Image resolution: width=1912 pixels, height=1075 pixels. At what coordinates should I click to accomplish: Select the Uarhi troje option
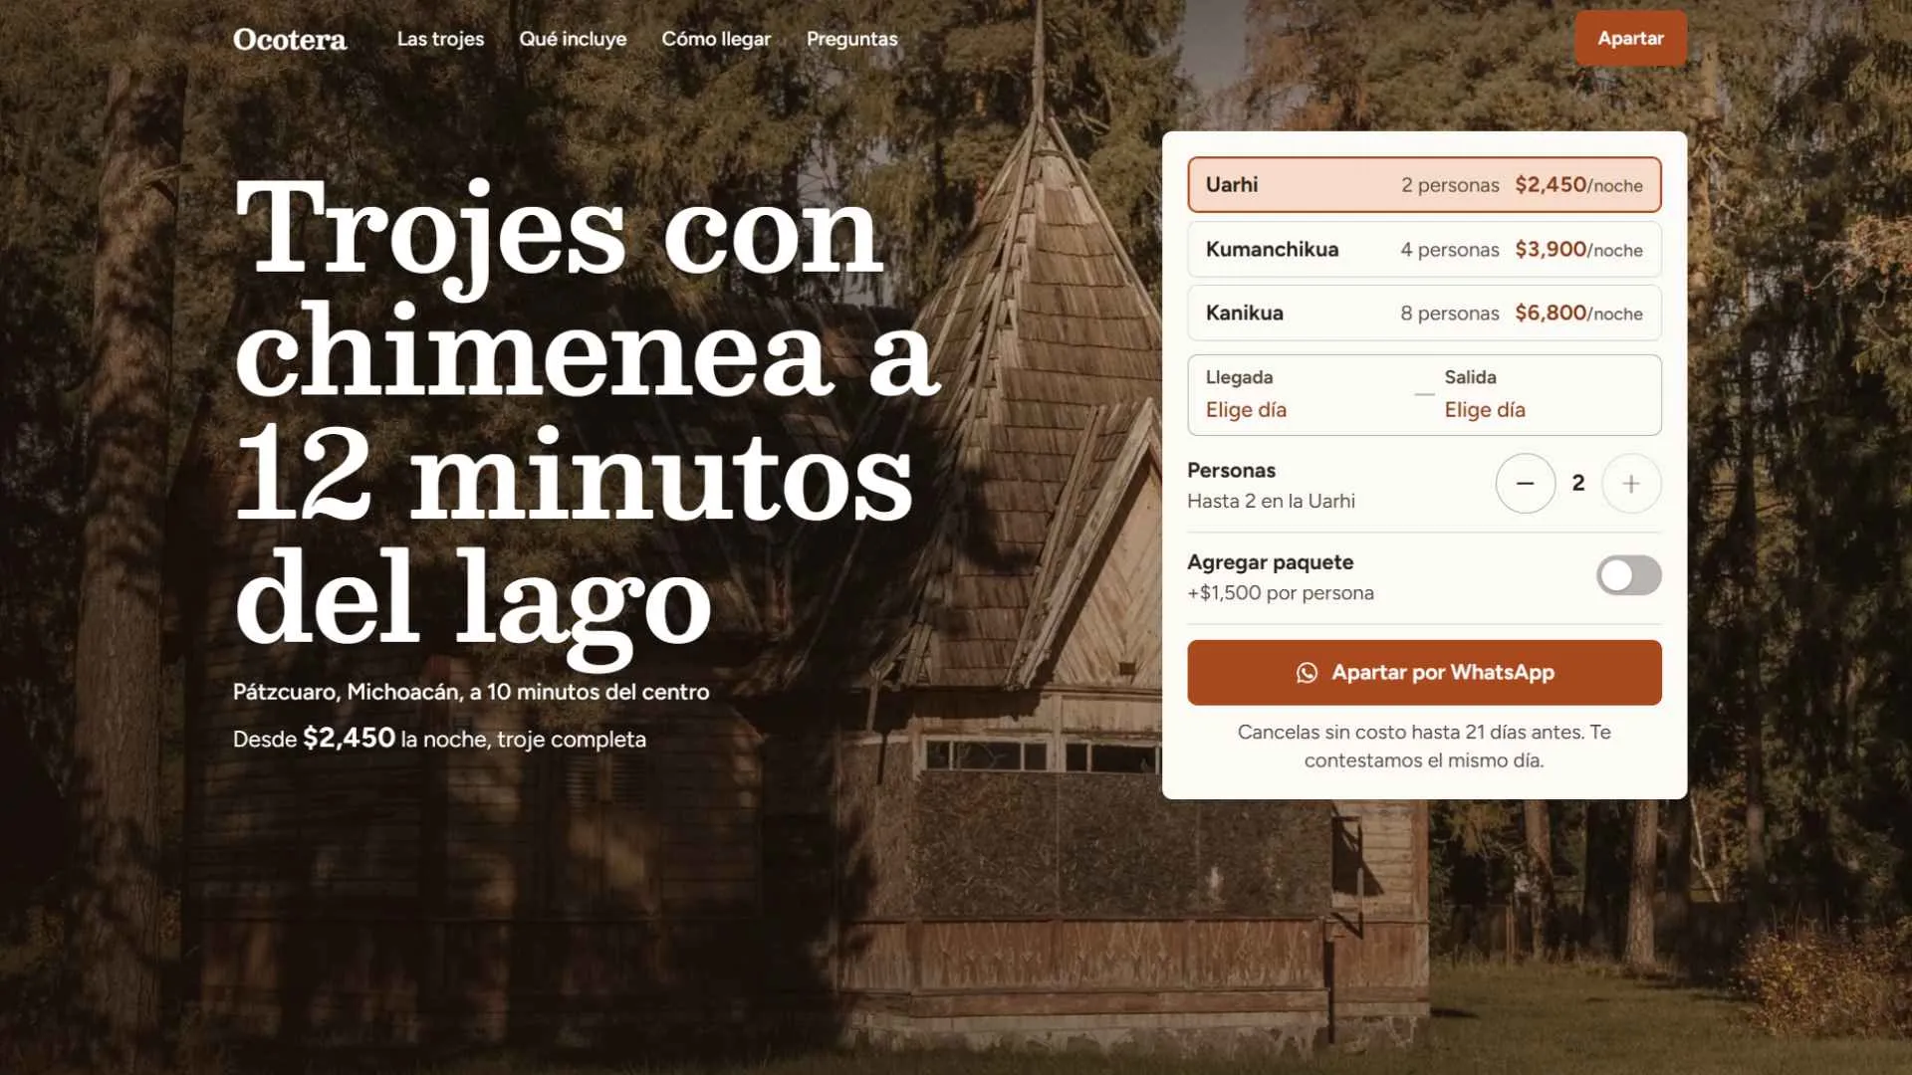click(1424, 184)
